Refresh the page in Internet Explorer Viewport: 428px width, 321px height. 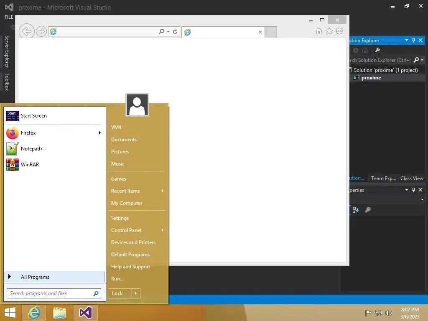click(175, 31)
